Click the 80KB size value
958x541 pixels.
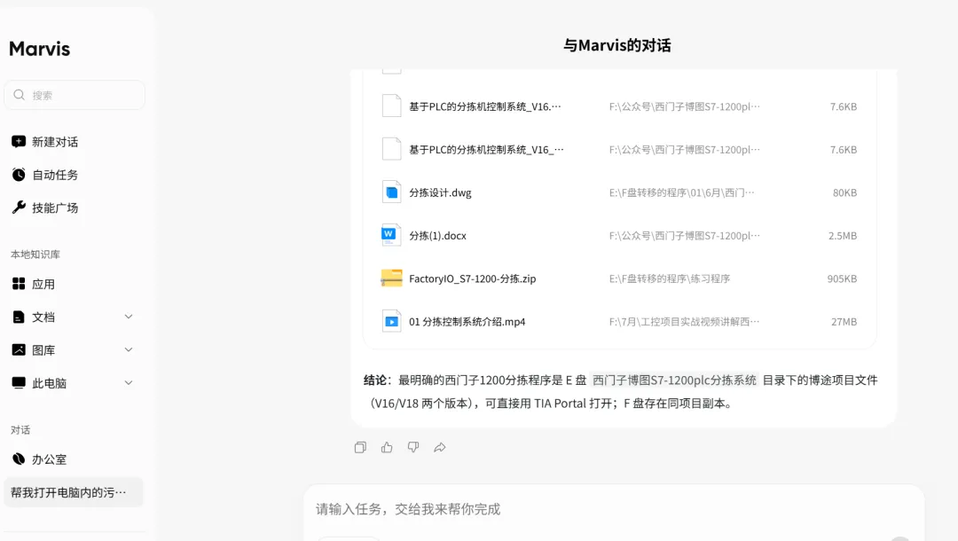[845, 192]
